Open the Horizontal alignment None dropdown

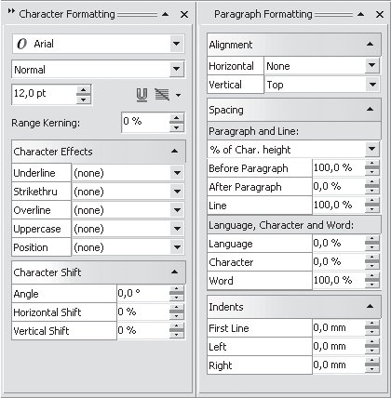point(371,65)
